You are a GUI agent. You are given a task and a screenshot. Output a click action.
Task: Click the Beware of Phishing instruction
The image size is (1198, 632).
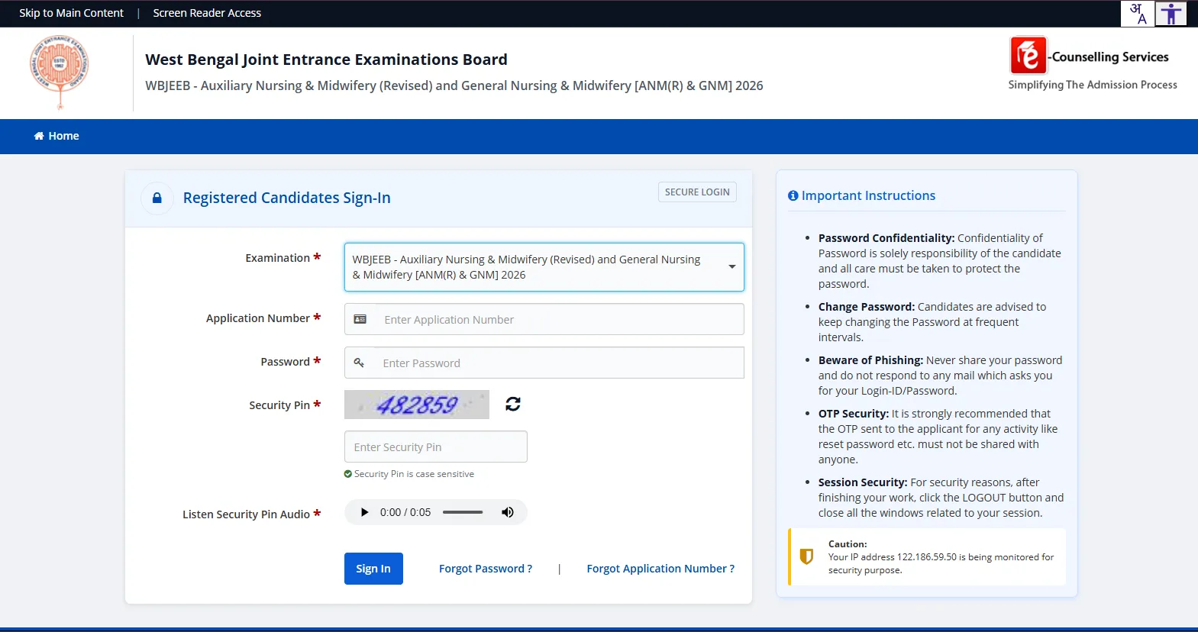940,376
